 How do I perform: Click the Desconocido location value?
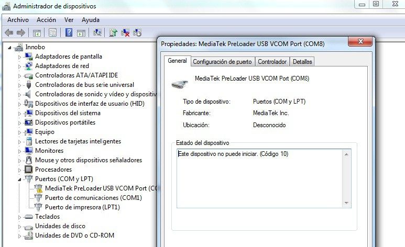[x=269, y=125]
